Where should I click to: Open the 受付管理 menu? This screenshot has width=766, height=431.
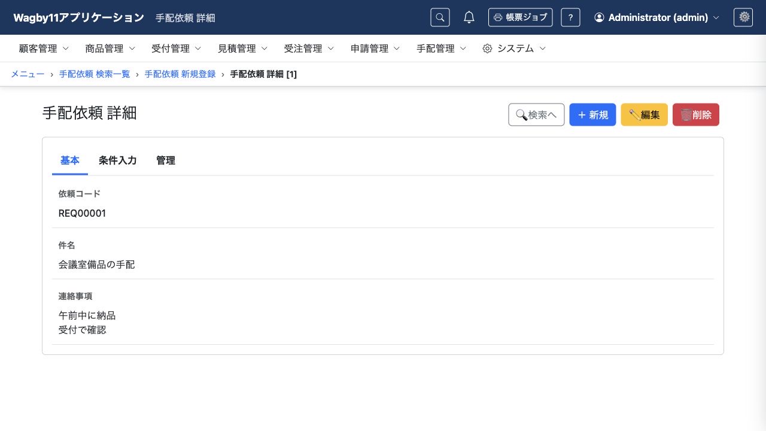pyautogui.click(x=177, y=48)
